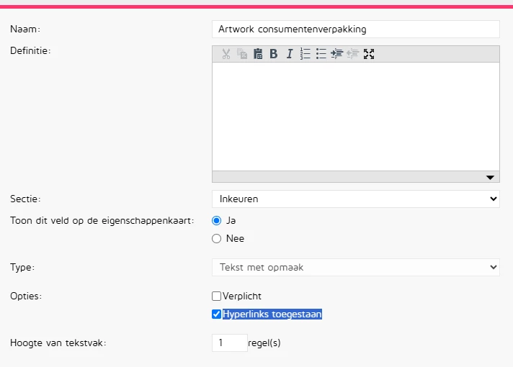This screenshot has width=513, height=367.
Task: Toggle Bold formatting in Definitie editor
Action: (x=274, y=54)
